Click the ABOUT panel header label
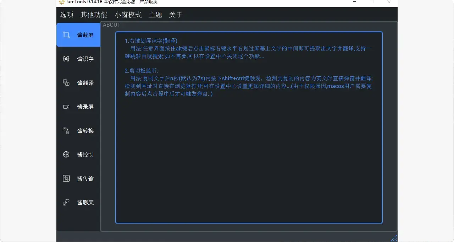Image resolution: width=454 pixels, height=242 pixels. [111, 25]
